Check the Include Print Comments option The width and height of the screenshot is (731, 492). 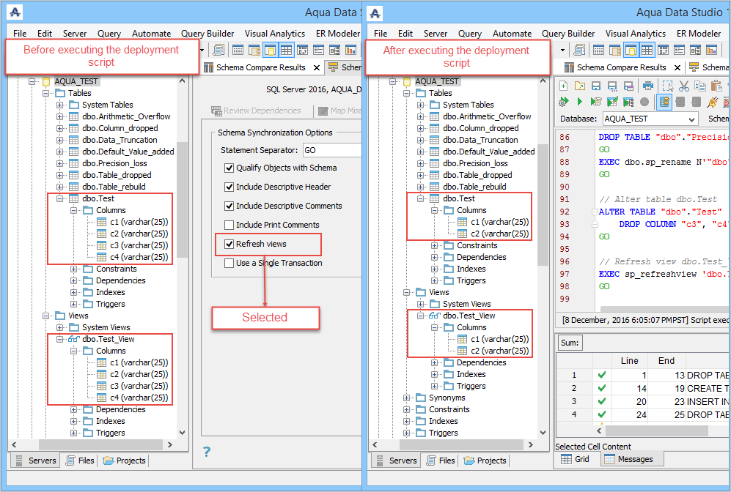tap(229, 225)
